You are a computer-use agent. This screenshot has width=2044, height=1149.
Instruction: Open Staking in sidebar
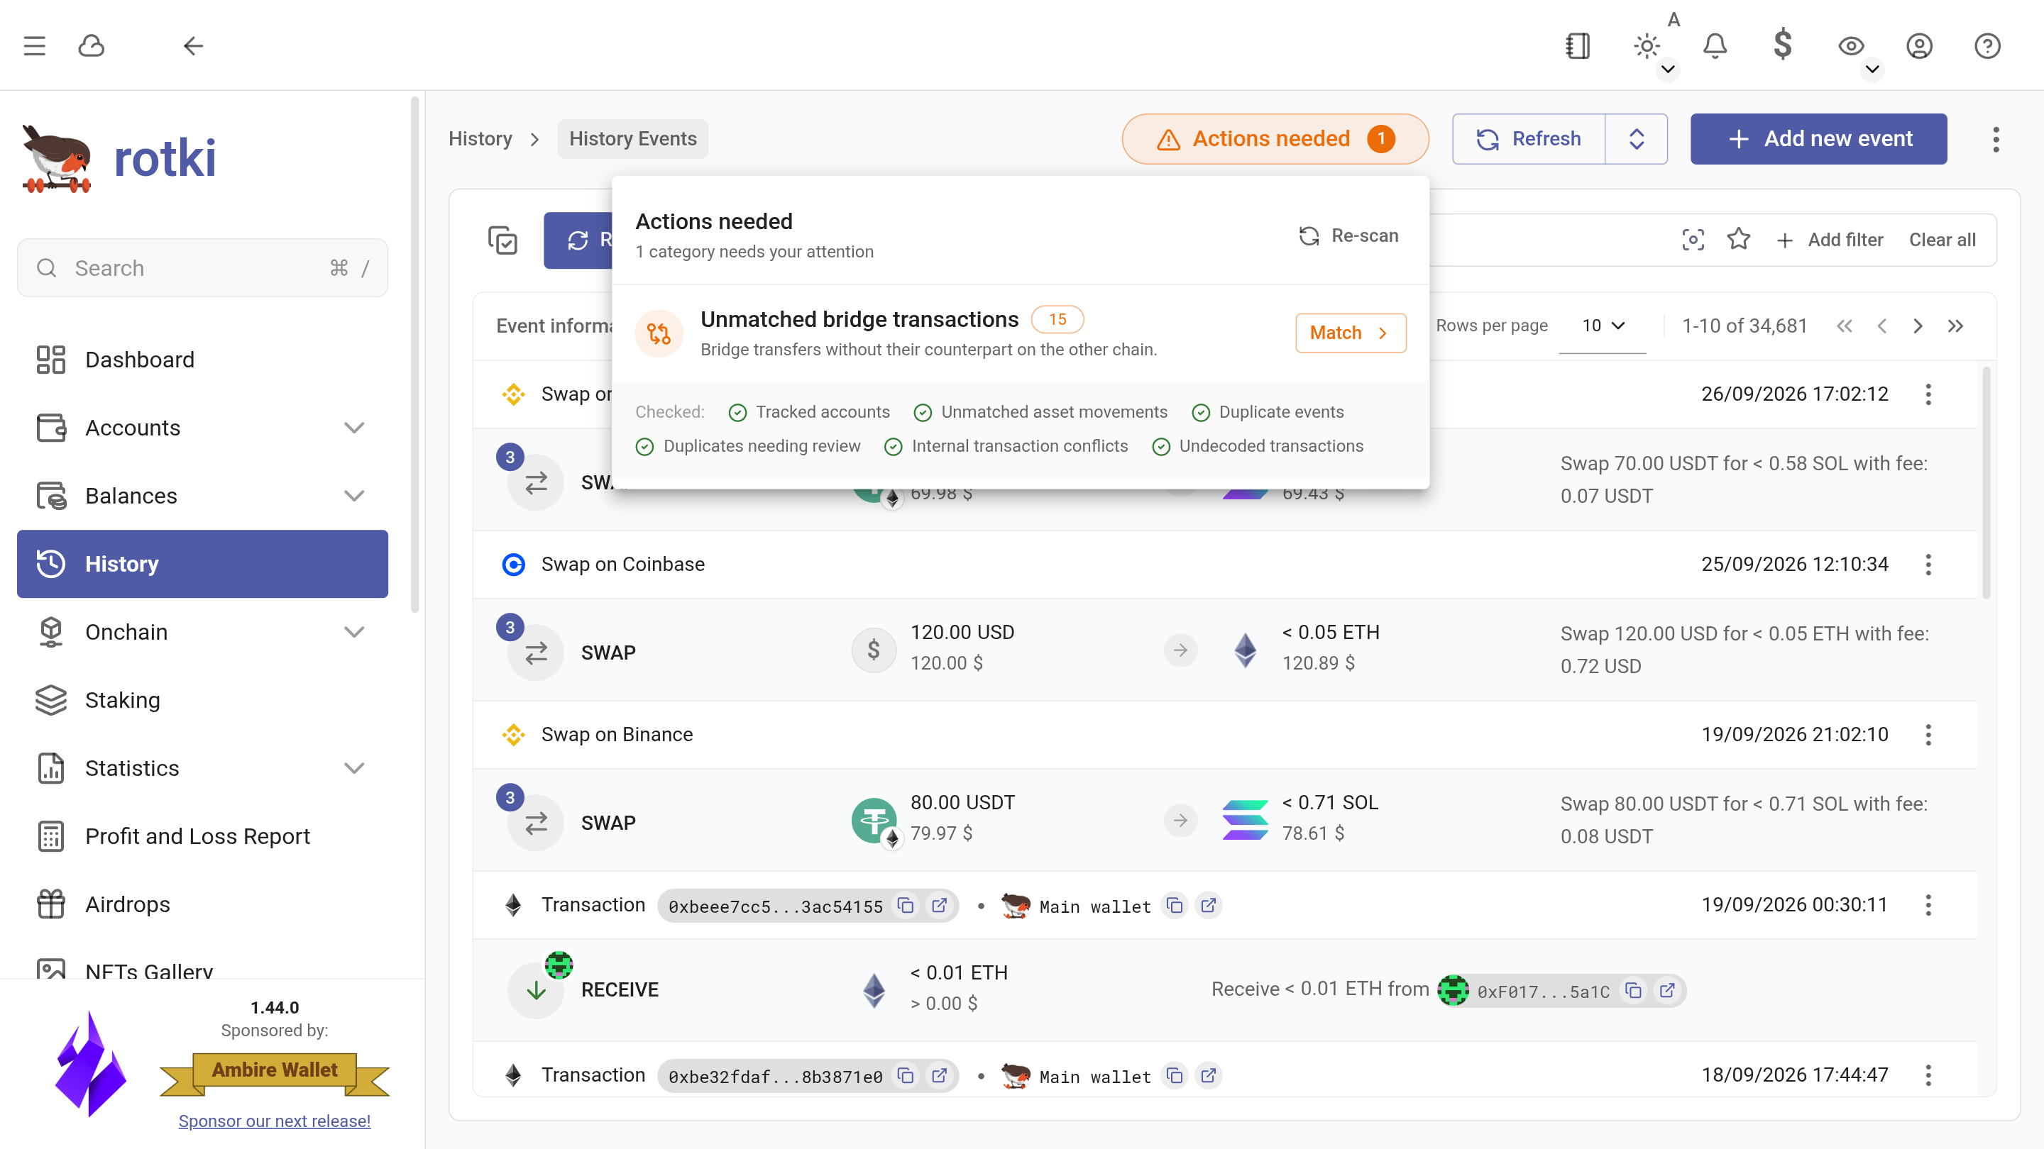coord(202,700)
